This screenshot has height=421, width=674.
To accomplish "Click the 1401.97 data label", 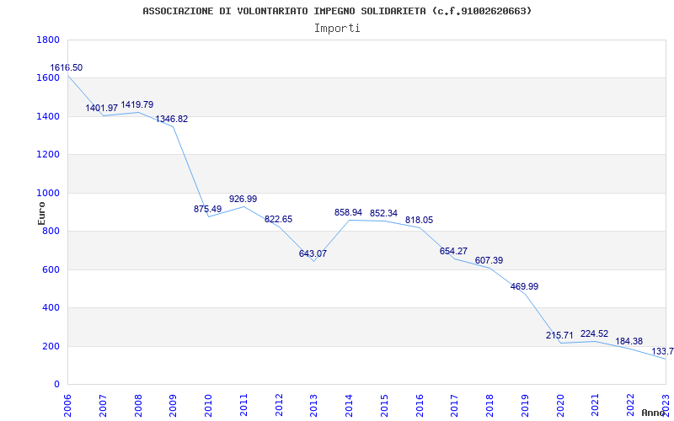I will 101,109.
